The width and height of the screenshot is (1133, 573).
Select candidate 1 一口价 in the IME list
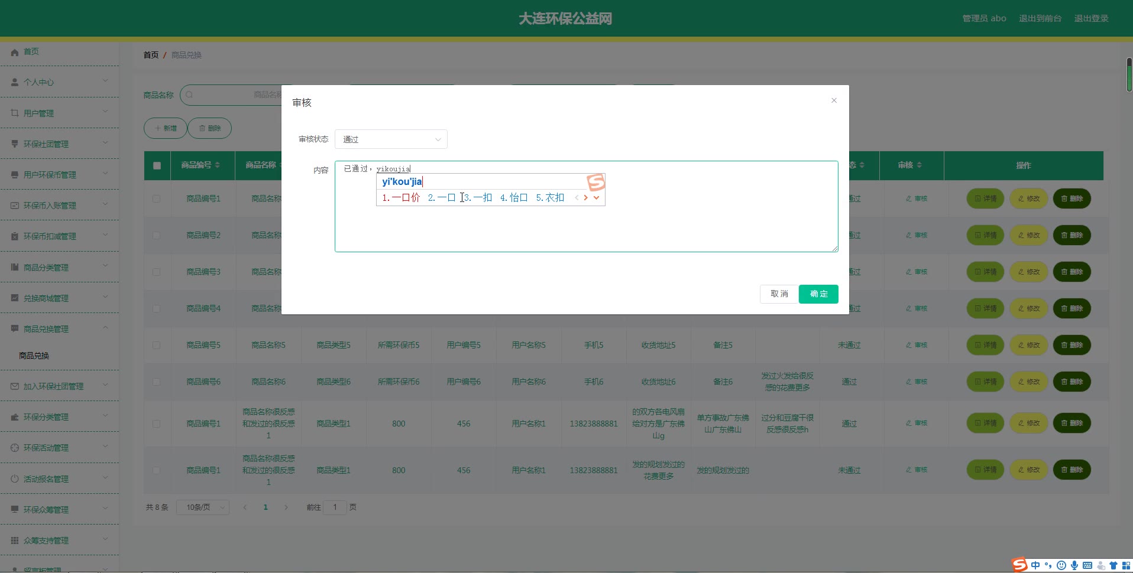402,198
